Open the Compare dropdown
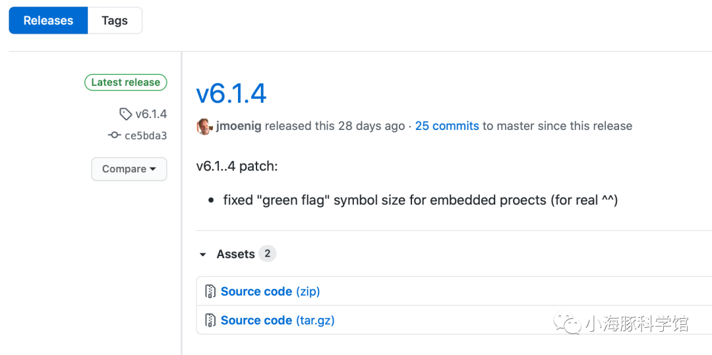This screenshot has height=355, width=712. pyautogui.click(x=129, y=169)
